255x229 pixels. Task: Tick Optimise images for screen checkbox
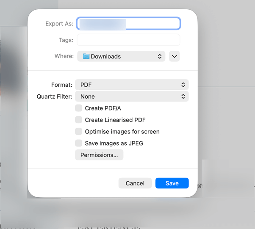tap(78, 132)
